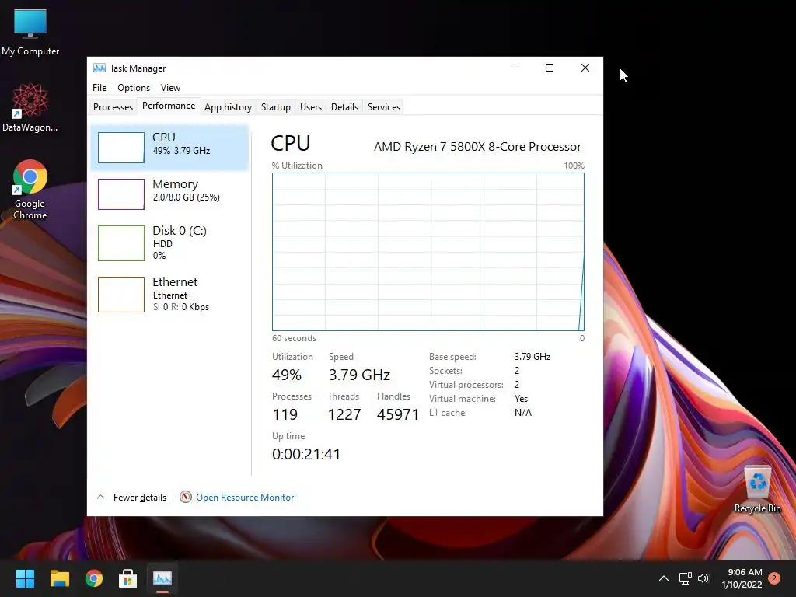Click the Task Manager title bar icon

coord(99,68)
